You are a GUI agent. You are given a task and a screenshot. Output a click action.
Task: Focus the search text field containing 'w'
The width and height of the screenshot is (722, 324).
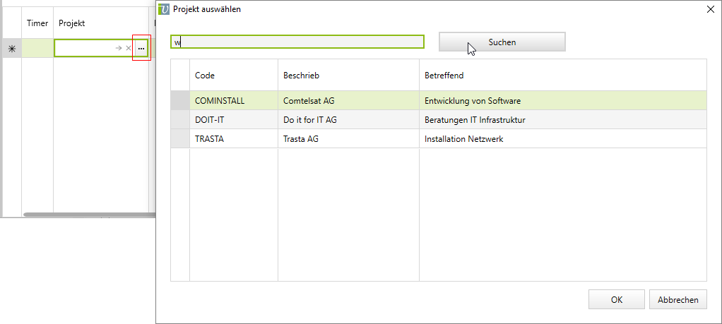click(297, 42)
